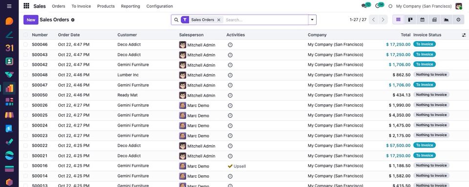Viewport: 469px width, 187px height.
Task: Click To Invoice badge on S00047
Action: click(425, 85)
